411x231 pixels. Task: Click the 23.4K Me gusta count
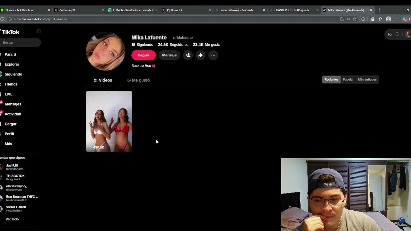tap(206, 45)
